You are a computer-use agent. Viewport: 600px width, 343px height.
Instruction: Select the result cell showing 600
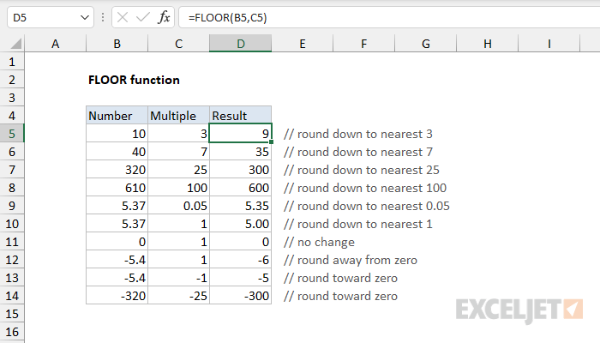pyautogui.click(x=240, y=188)
